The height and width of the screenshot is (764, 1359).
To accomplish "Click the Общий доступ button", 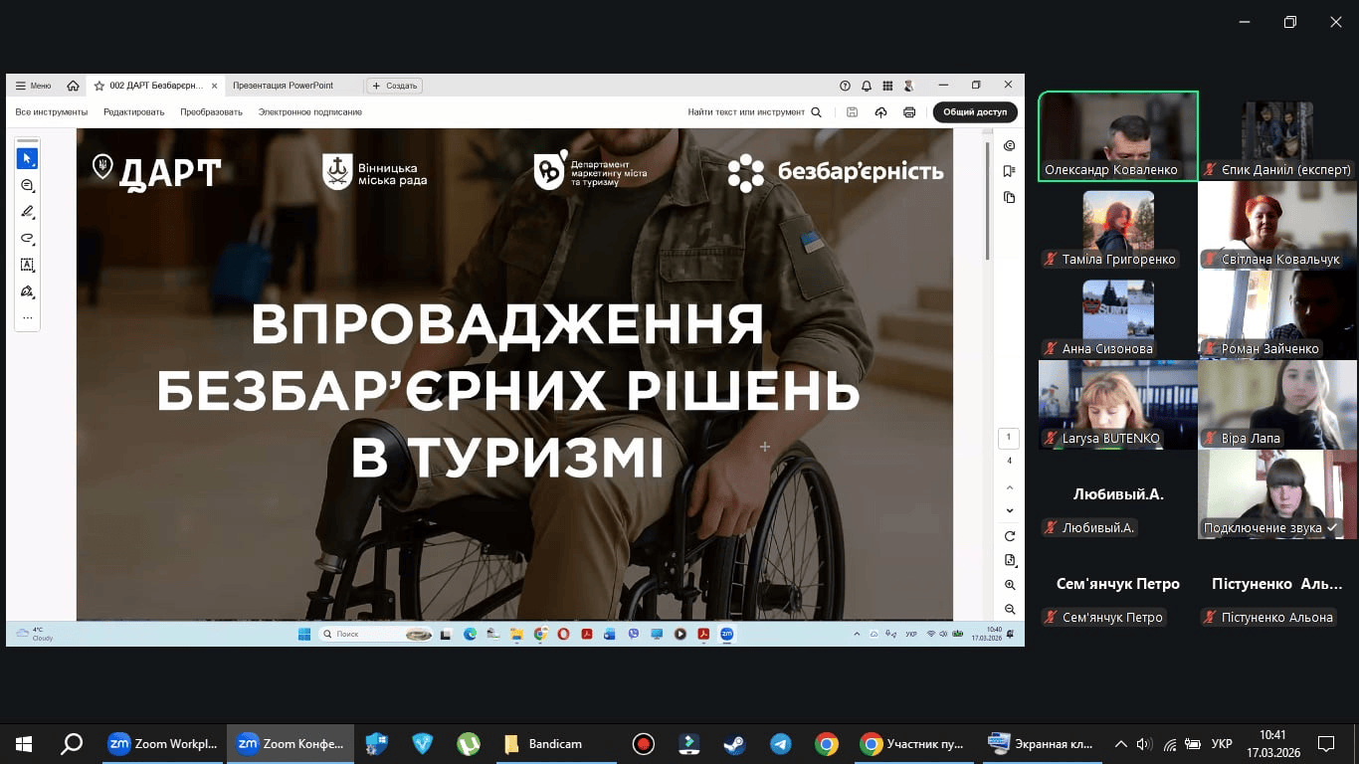I will [975, 112].
